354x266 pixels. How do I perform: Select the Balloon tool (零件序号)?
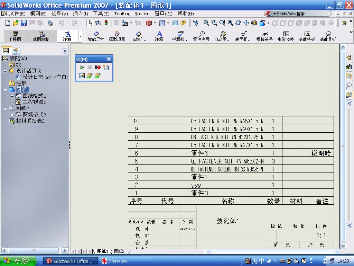point(201,36)
